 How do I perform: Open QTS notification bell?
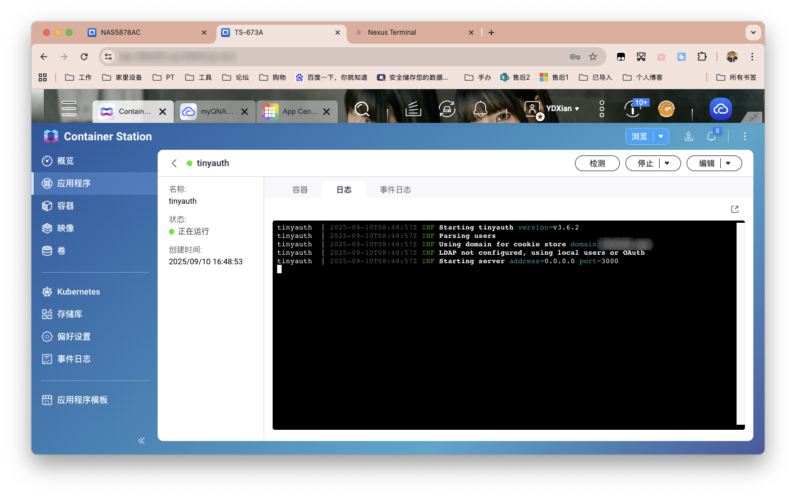[x=480, y=109]
